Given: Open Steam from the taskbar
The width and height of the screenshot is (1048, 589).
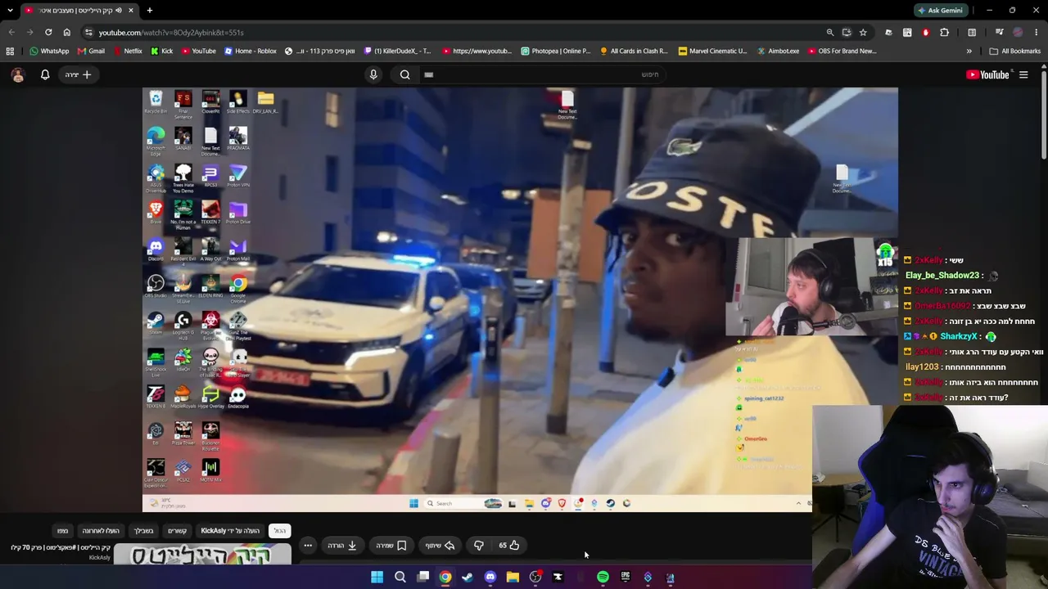Looking at the screenshot, I should tap(467, 578).
